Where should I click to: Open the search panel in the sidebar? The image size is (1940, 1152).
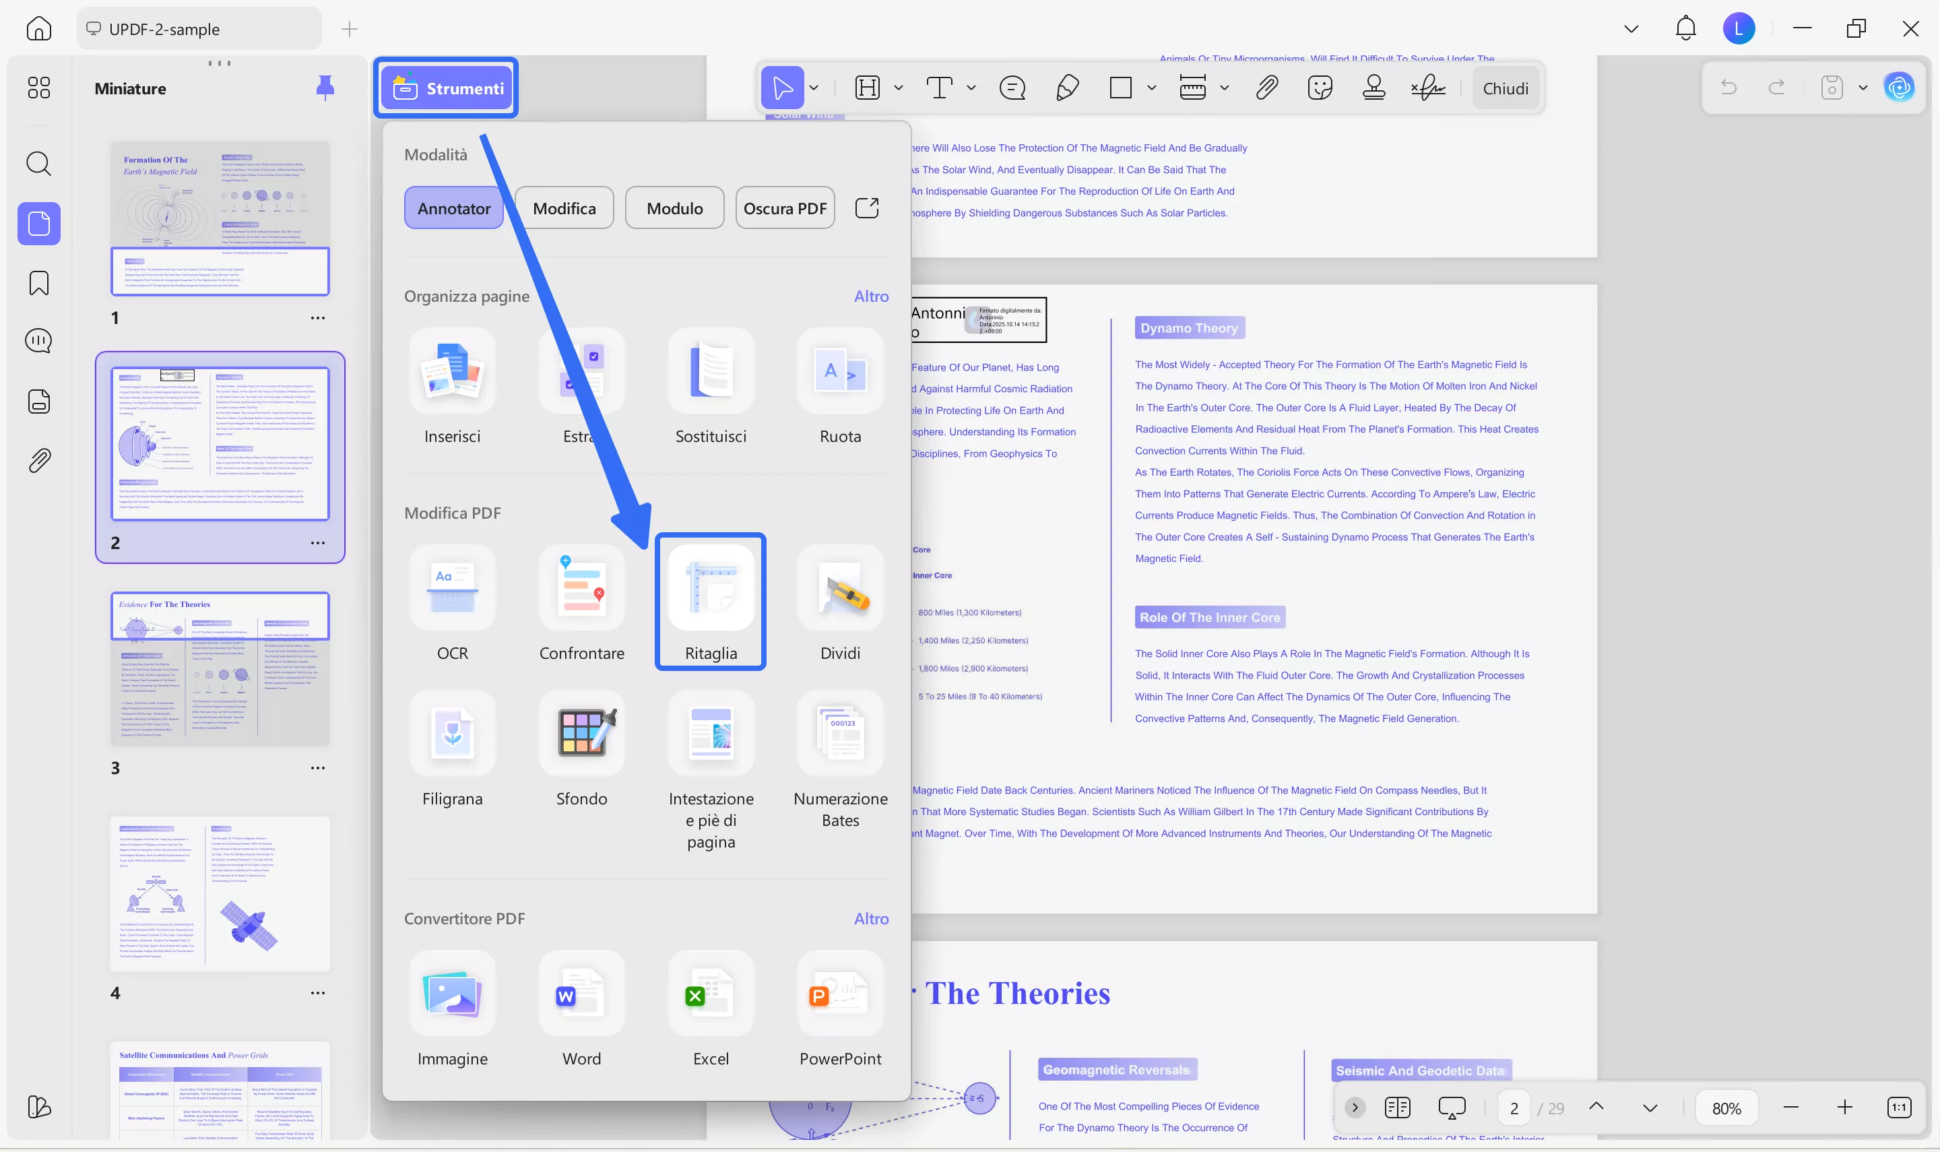(38, 164)
